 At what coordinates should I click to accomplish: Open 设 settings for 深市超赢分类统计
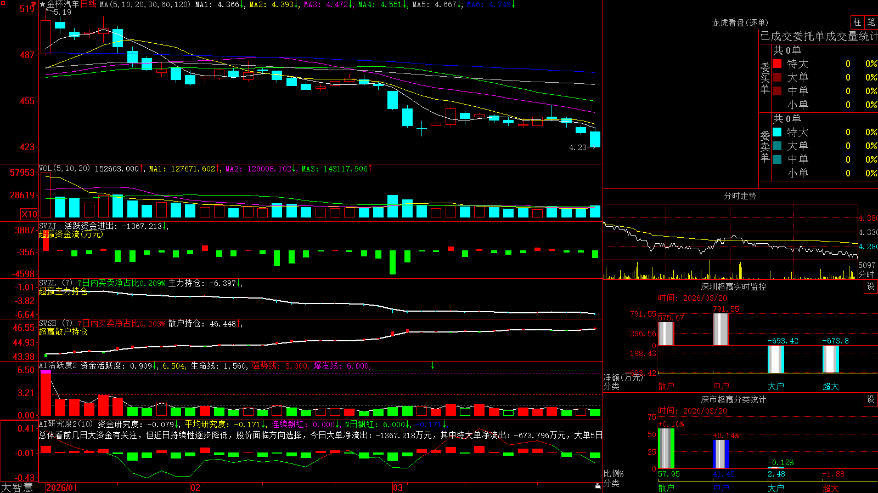(x=871, y=399)
